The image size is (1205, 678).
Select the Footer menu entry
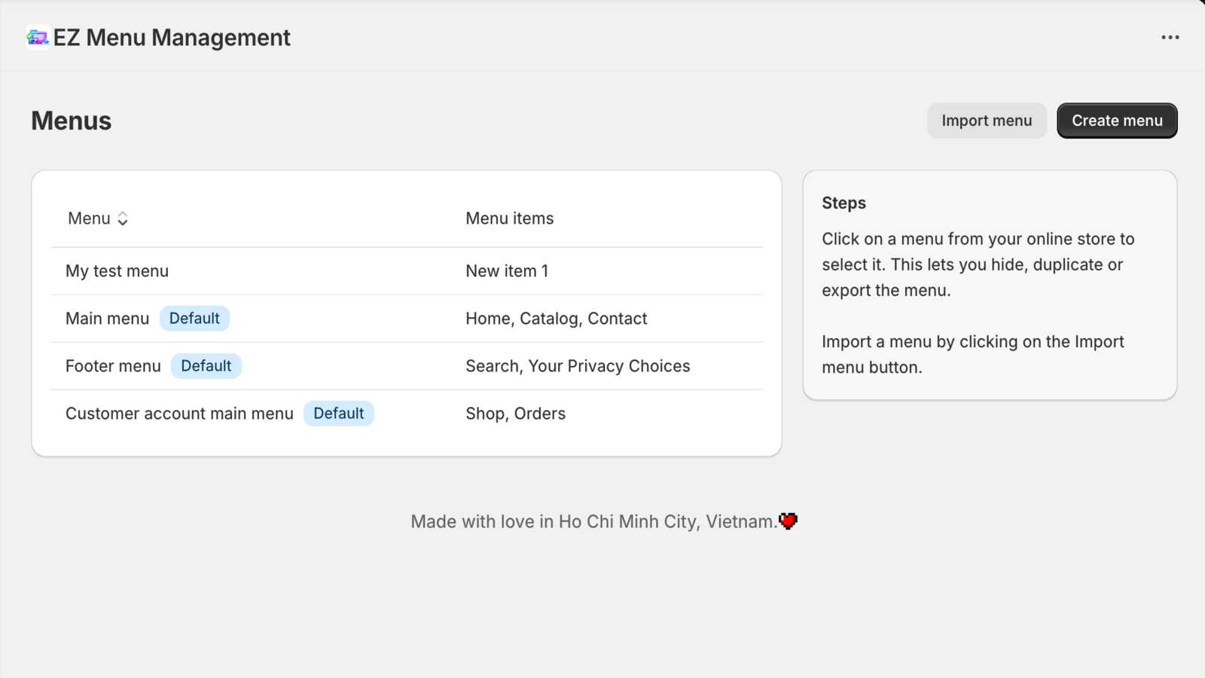click(113, 365)
